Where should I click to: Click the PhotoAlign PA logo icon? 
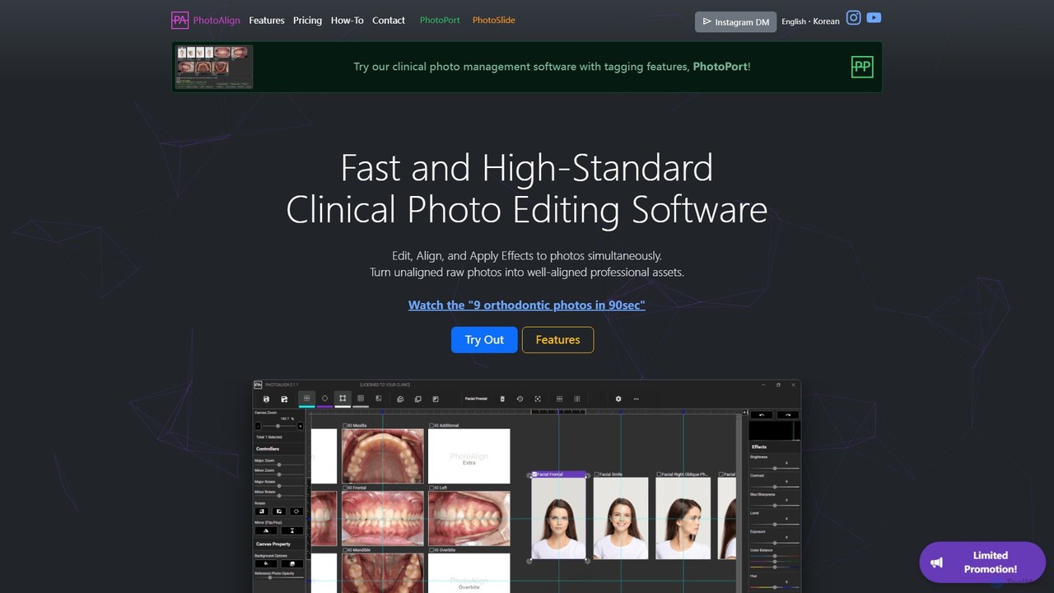pos(180,20)
